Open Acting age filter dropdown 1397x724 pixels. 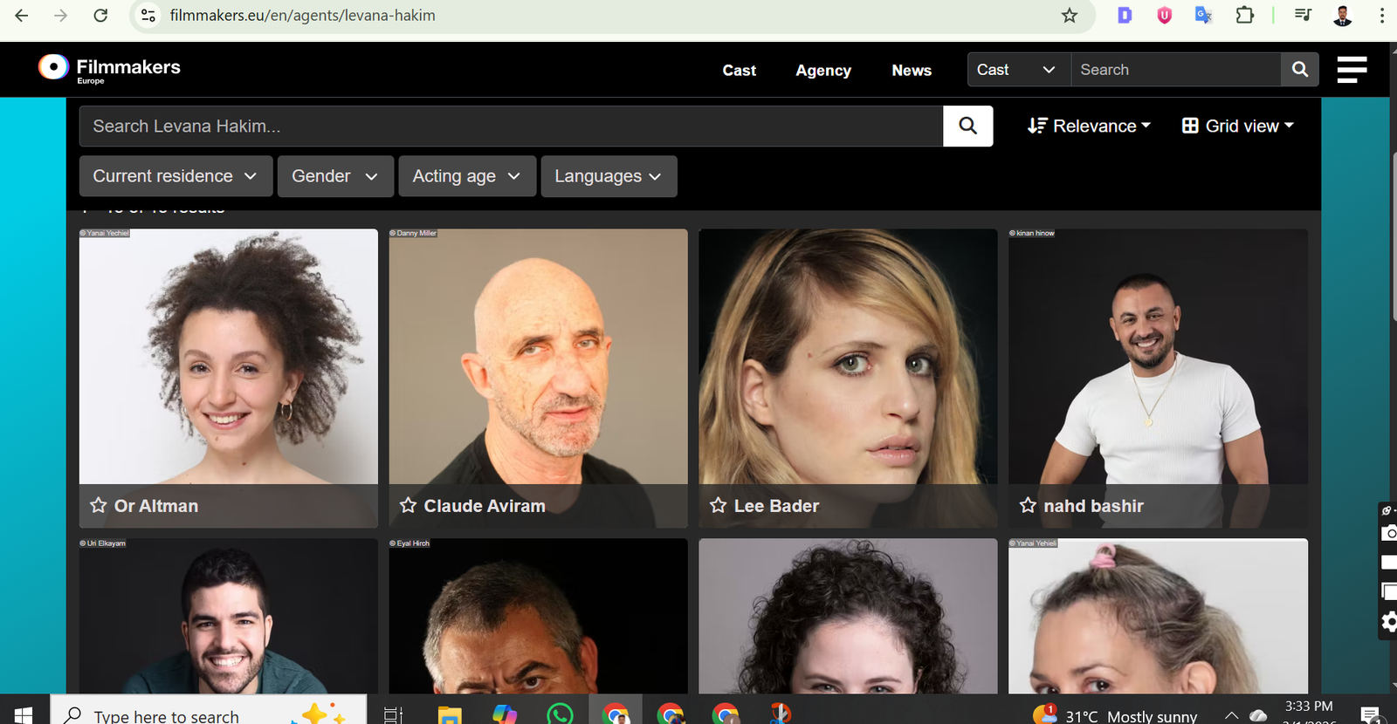coord(467,176)
